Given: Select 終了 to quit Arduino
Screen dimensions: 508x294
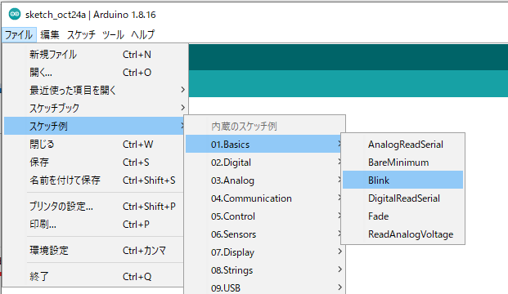Looking at the screenshot, I should (94, 277).
